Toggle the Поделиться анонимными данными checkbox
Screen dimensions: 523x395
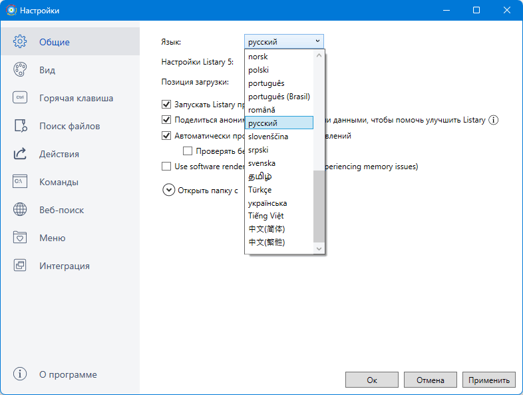(166, 119)
